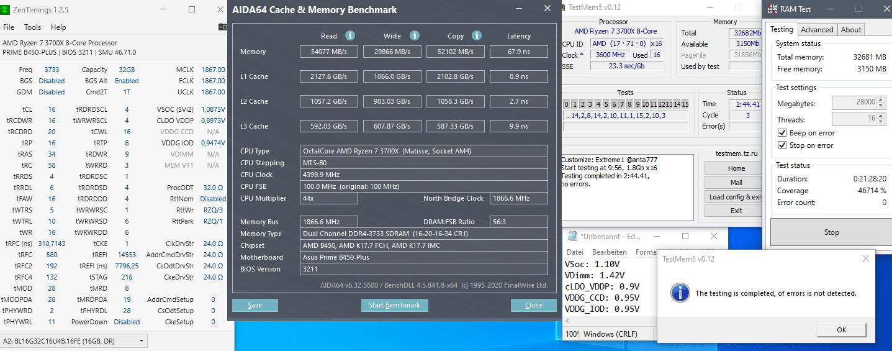892x351 pixels.
Task: Click the Load config & exit button
Action: pyautogui.click(x=736, y=197)
